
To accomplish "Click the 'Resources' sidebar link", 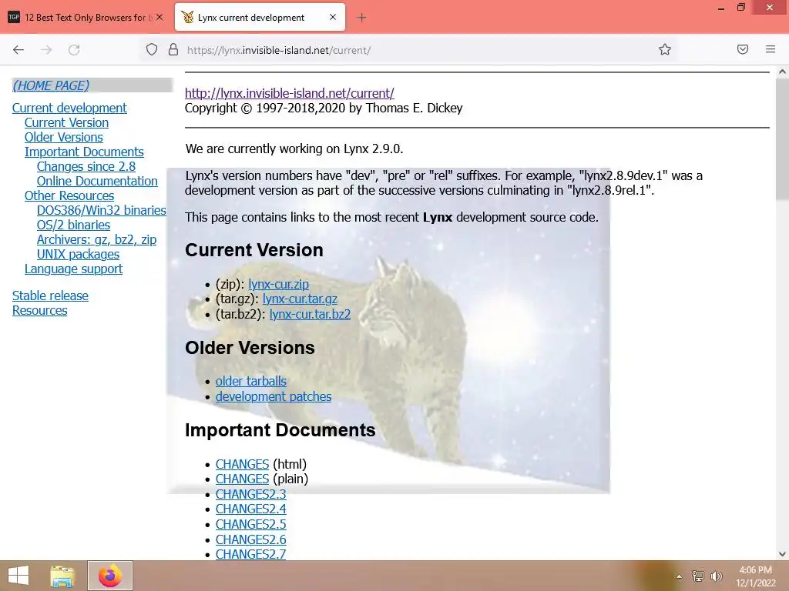I will tap(40, 311).
